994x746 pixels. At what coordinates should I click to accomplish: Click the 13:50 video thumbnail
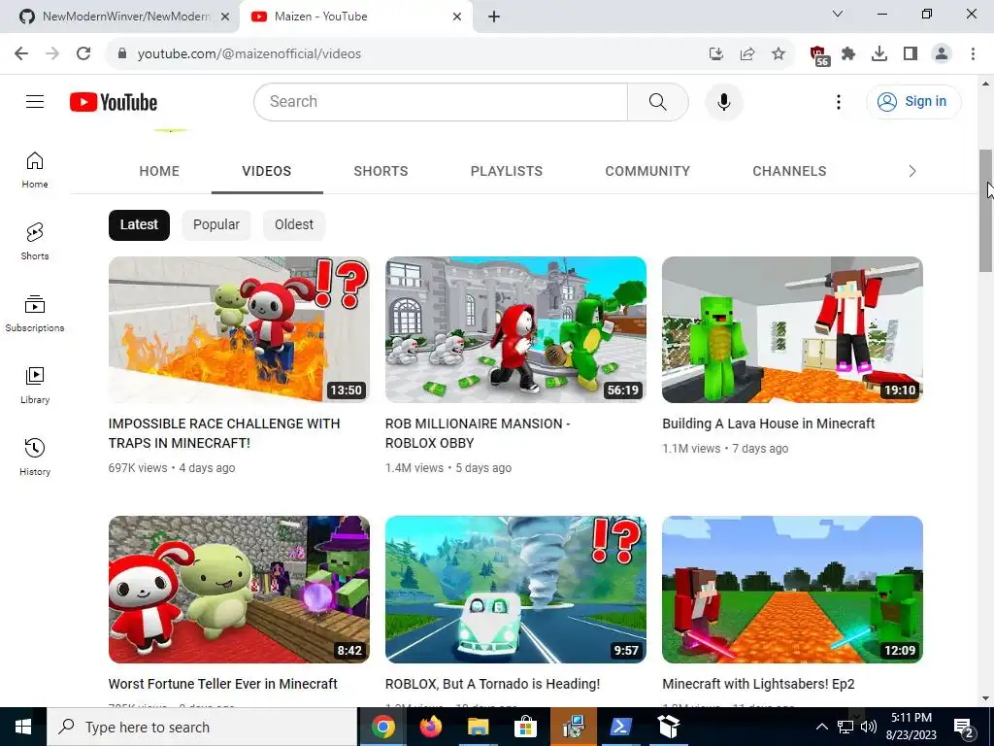tap(239, 330)
